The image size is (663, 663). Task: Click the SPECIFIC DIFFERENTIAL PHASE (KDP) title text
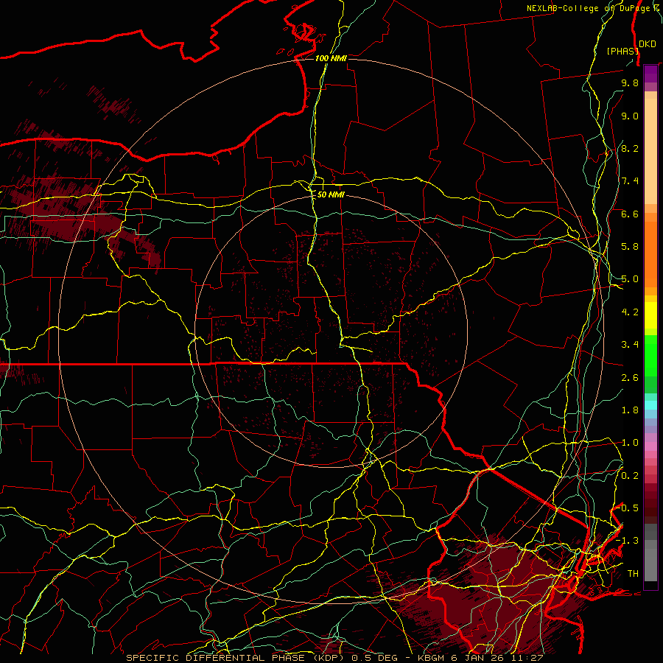236,658
